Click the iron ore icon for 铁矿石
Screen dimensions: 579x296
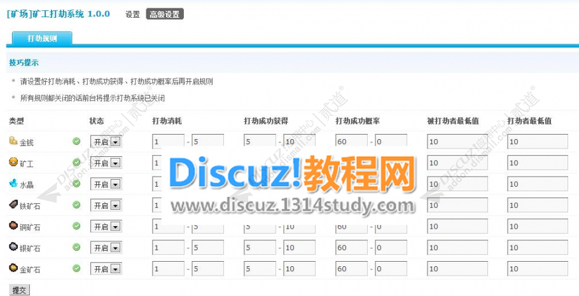(13, 204)
